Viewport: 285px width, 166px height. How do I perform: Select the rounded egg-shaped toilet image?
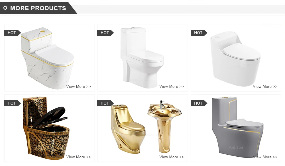coord(235,59)
